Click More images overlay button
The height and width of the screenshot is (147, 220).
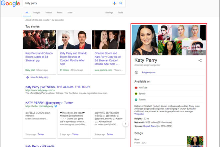click(x=196, y=52)
